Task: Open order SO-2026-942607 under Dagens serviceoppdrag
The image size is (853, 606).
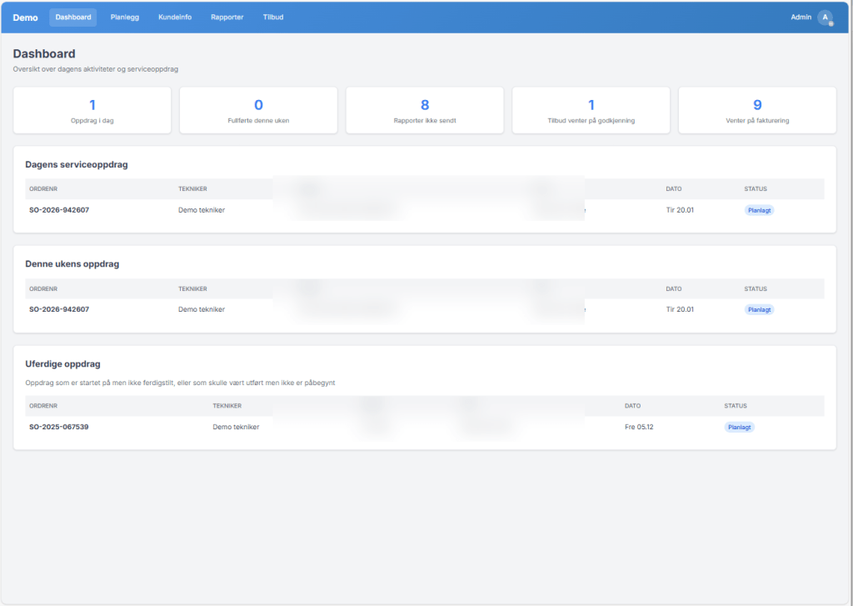Action: point(59,210)
